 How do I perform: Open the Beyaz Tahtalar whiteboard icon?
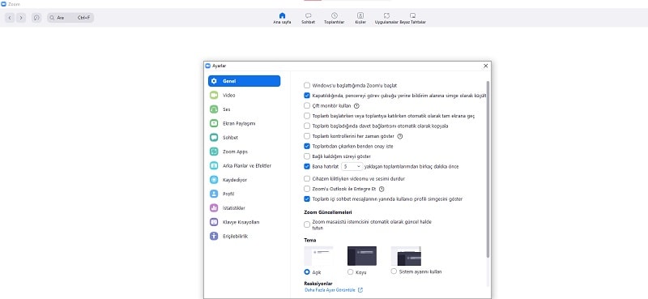[x=412, y=15]
